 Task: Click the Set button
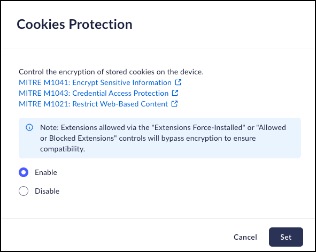pos(286,237)
